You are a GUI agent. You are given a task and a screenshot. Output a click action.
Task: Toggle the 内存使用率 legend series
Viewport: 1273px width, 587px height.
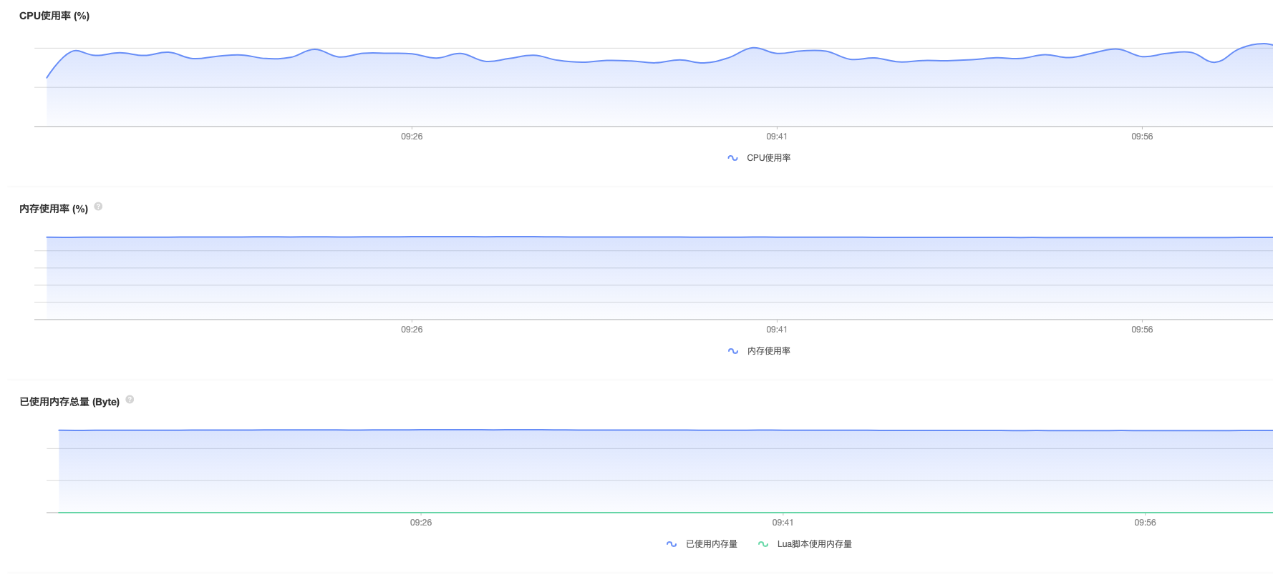(x=759, y=351)
